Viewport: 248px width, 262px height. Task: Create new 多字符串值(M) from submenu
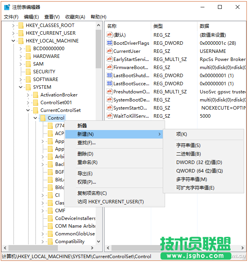click(x=203, y=179)
